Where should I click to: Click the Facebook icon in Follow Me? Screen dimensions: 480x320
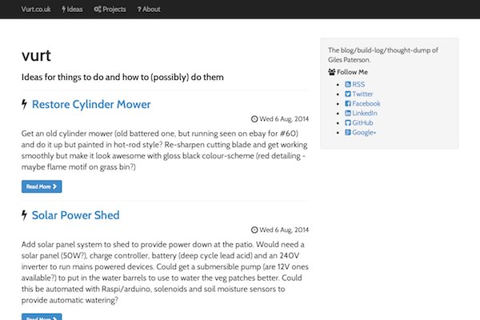point(348,103)
